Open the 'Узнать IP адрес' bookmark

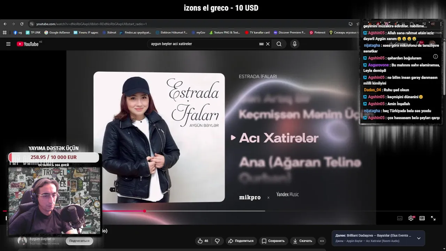click(86, 32)
